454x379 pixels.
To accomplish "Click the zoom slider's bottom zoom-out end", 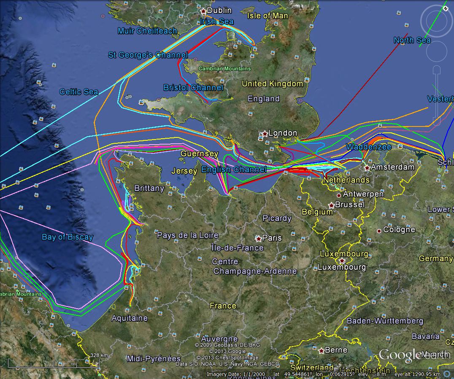I will pos(437,122).
